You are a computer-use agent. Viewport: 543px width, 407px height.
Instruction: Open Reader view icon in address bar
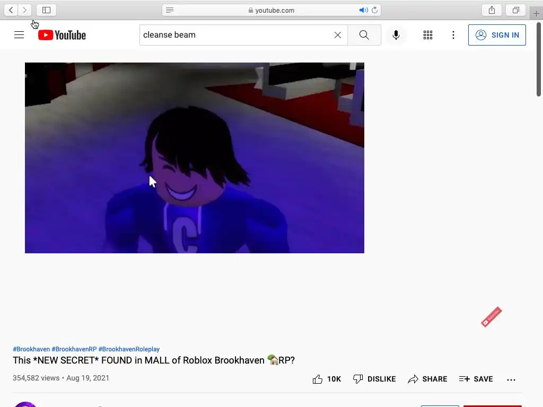pyautogui.click(x=170, y=10)
